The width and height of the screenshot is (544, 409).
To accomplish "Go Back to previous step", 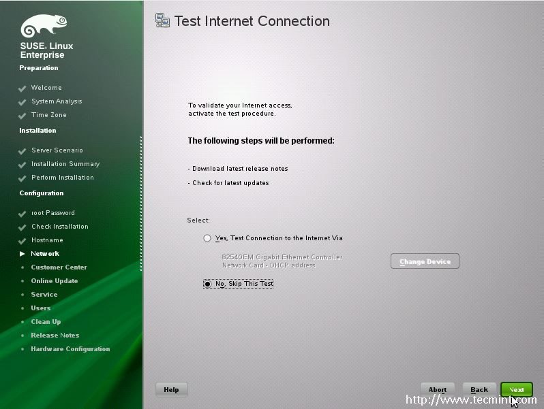I will tap(479, 390).
